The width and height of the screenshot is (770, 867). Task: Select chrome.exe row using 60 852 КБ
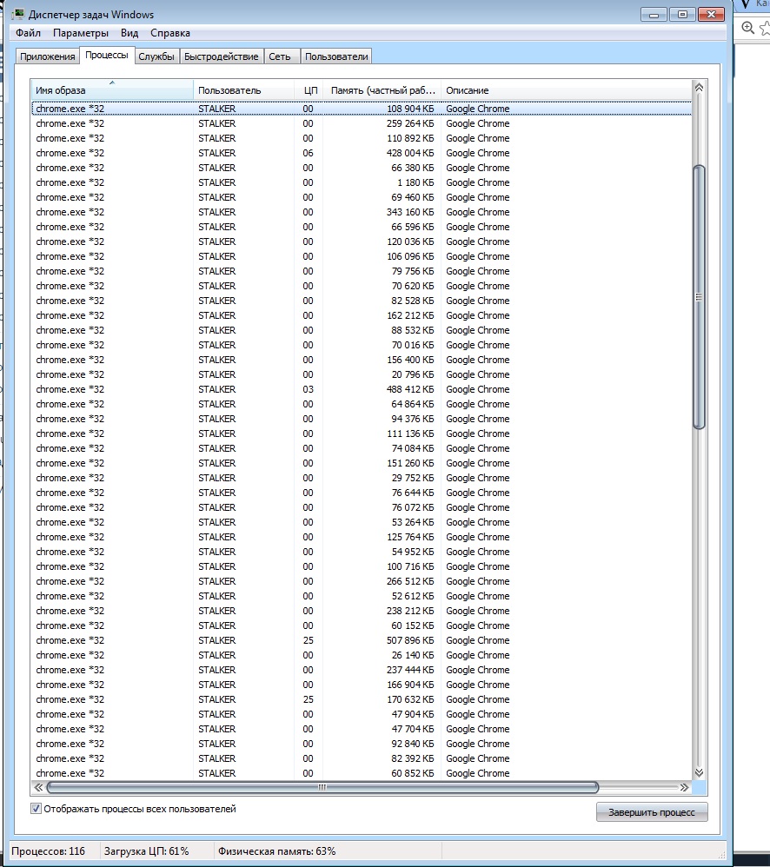(362, 773)
